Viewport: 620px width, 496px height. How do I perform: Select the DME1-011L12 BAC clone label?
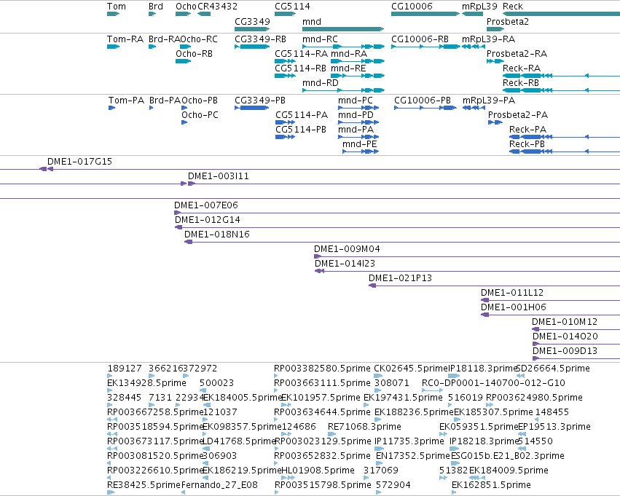click(x=512, y=294)
